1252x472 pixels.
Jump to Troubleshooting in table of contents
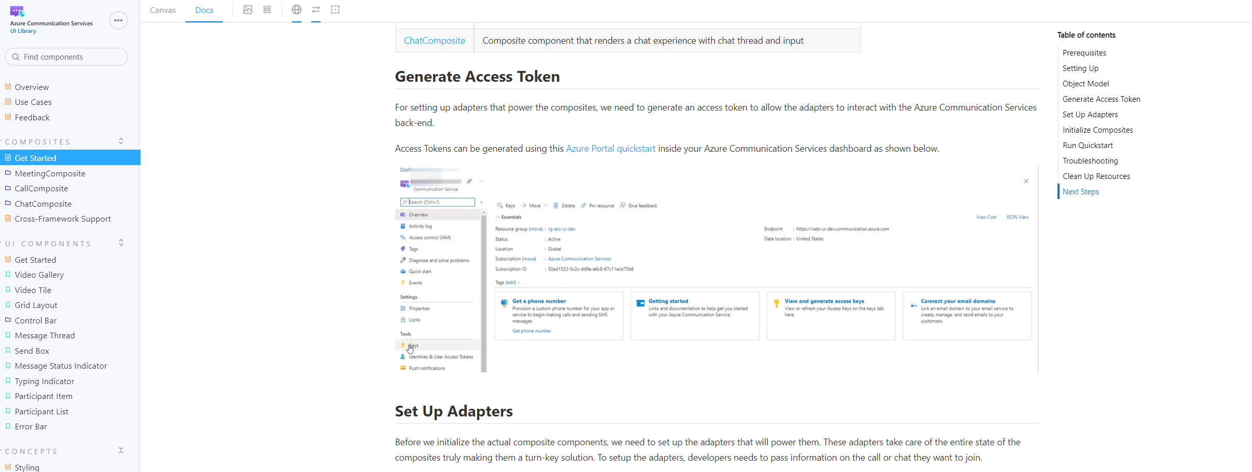click(x=1090, y=160)
